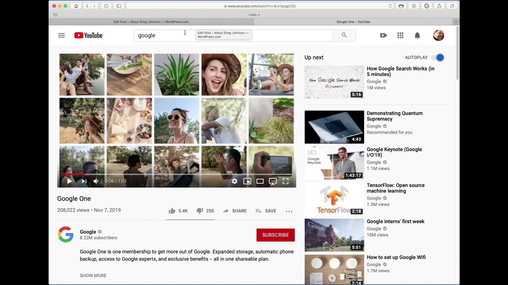The height and width of the screenshot is (285, 508).
Task: Click the Google One video title text
Action: click(74, 199)
